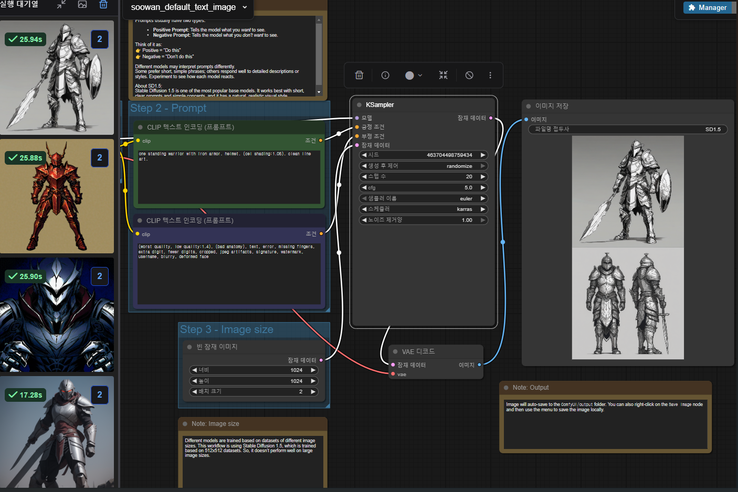738x492 pixels.
Task: Delete the selected node with trash icon
Action: pyautogui.click(x=359, y=75)
